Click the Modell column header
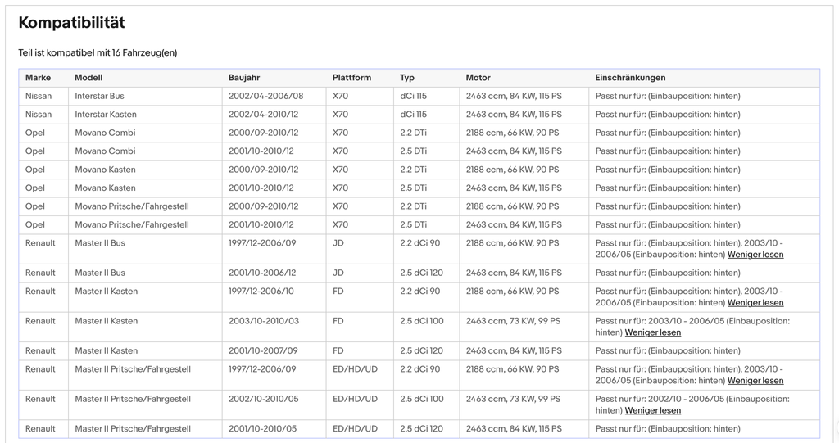Viewport: 839px width, 443px height. tap(88, 78)
